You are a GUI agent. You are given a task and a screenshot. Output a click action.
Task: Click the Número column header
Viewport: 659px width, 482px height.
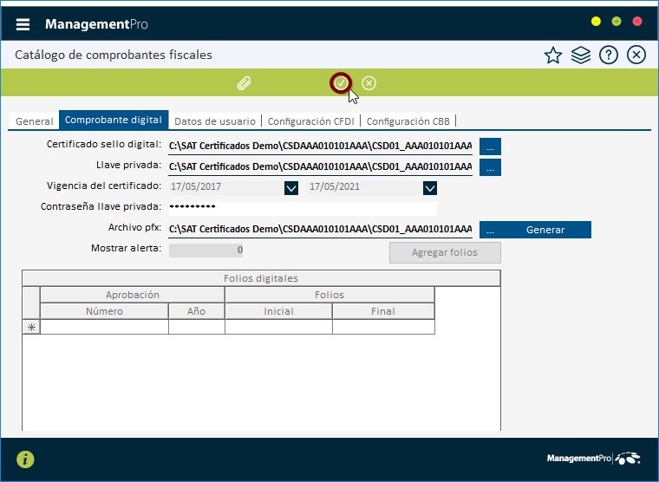coord(104,311)
